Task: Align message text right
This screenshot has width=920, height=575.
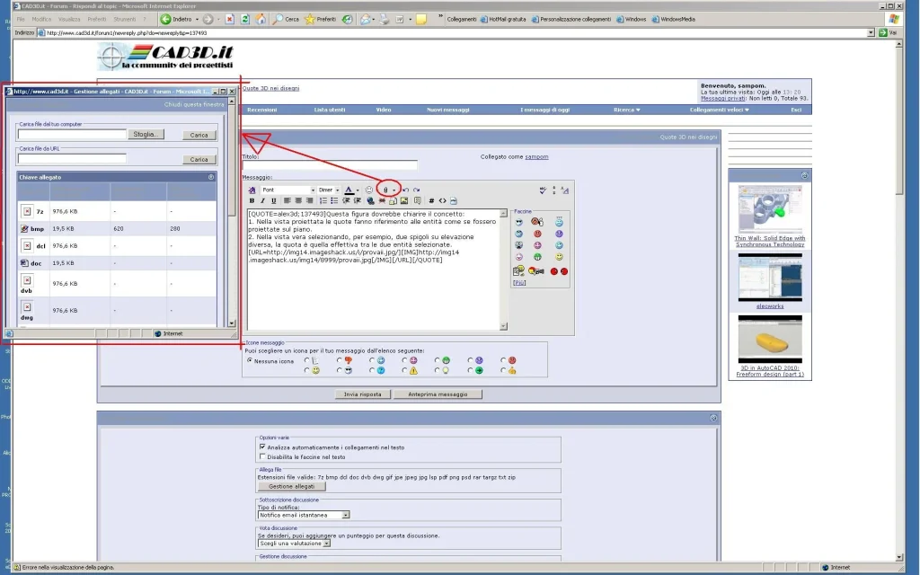Action: tap(310, 200)
